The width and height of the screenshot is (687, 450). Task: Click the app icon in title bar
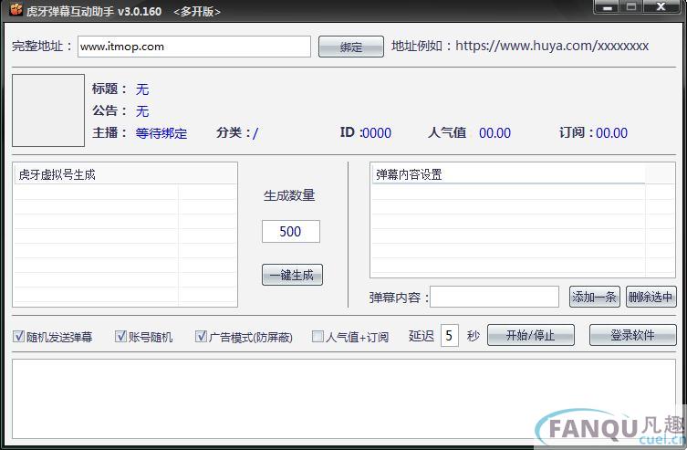click(x=16, y=9)
